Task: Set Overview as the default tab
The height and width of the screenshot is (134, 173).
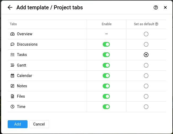Action: [x=146, y=34]
